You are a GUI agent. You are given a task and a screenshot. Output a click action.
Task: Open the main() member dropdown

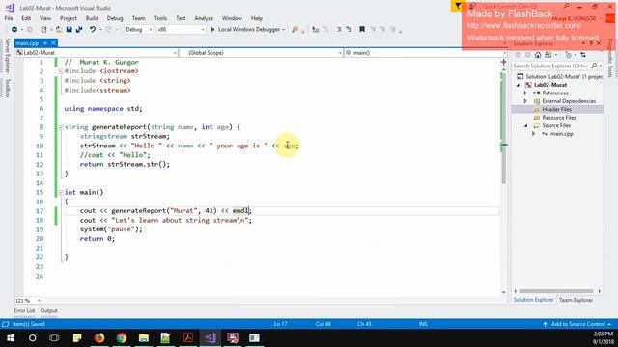pos(425,53)
